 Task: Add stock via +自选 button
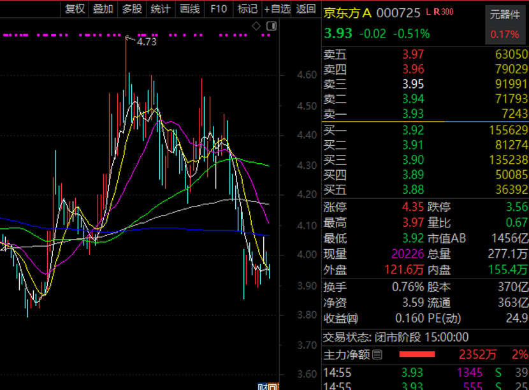[x=277, y=9]
